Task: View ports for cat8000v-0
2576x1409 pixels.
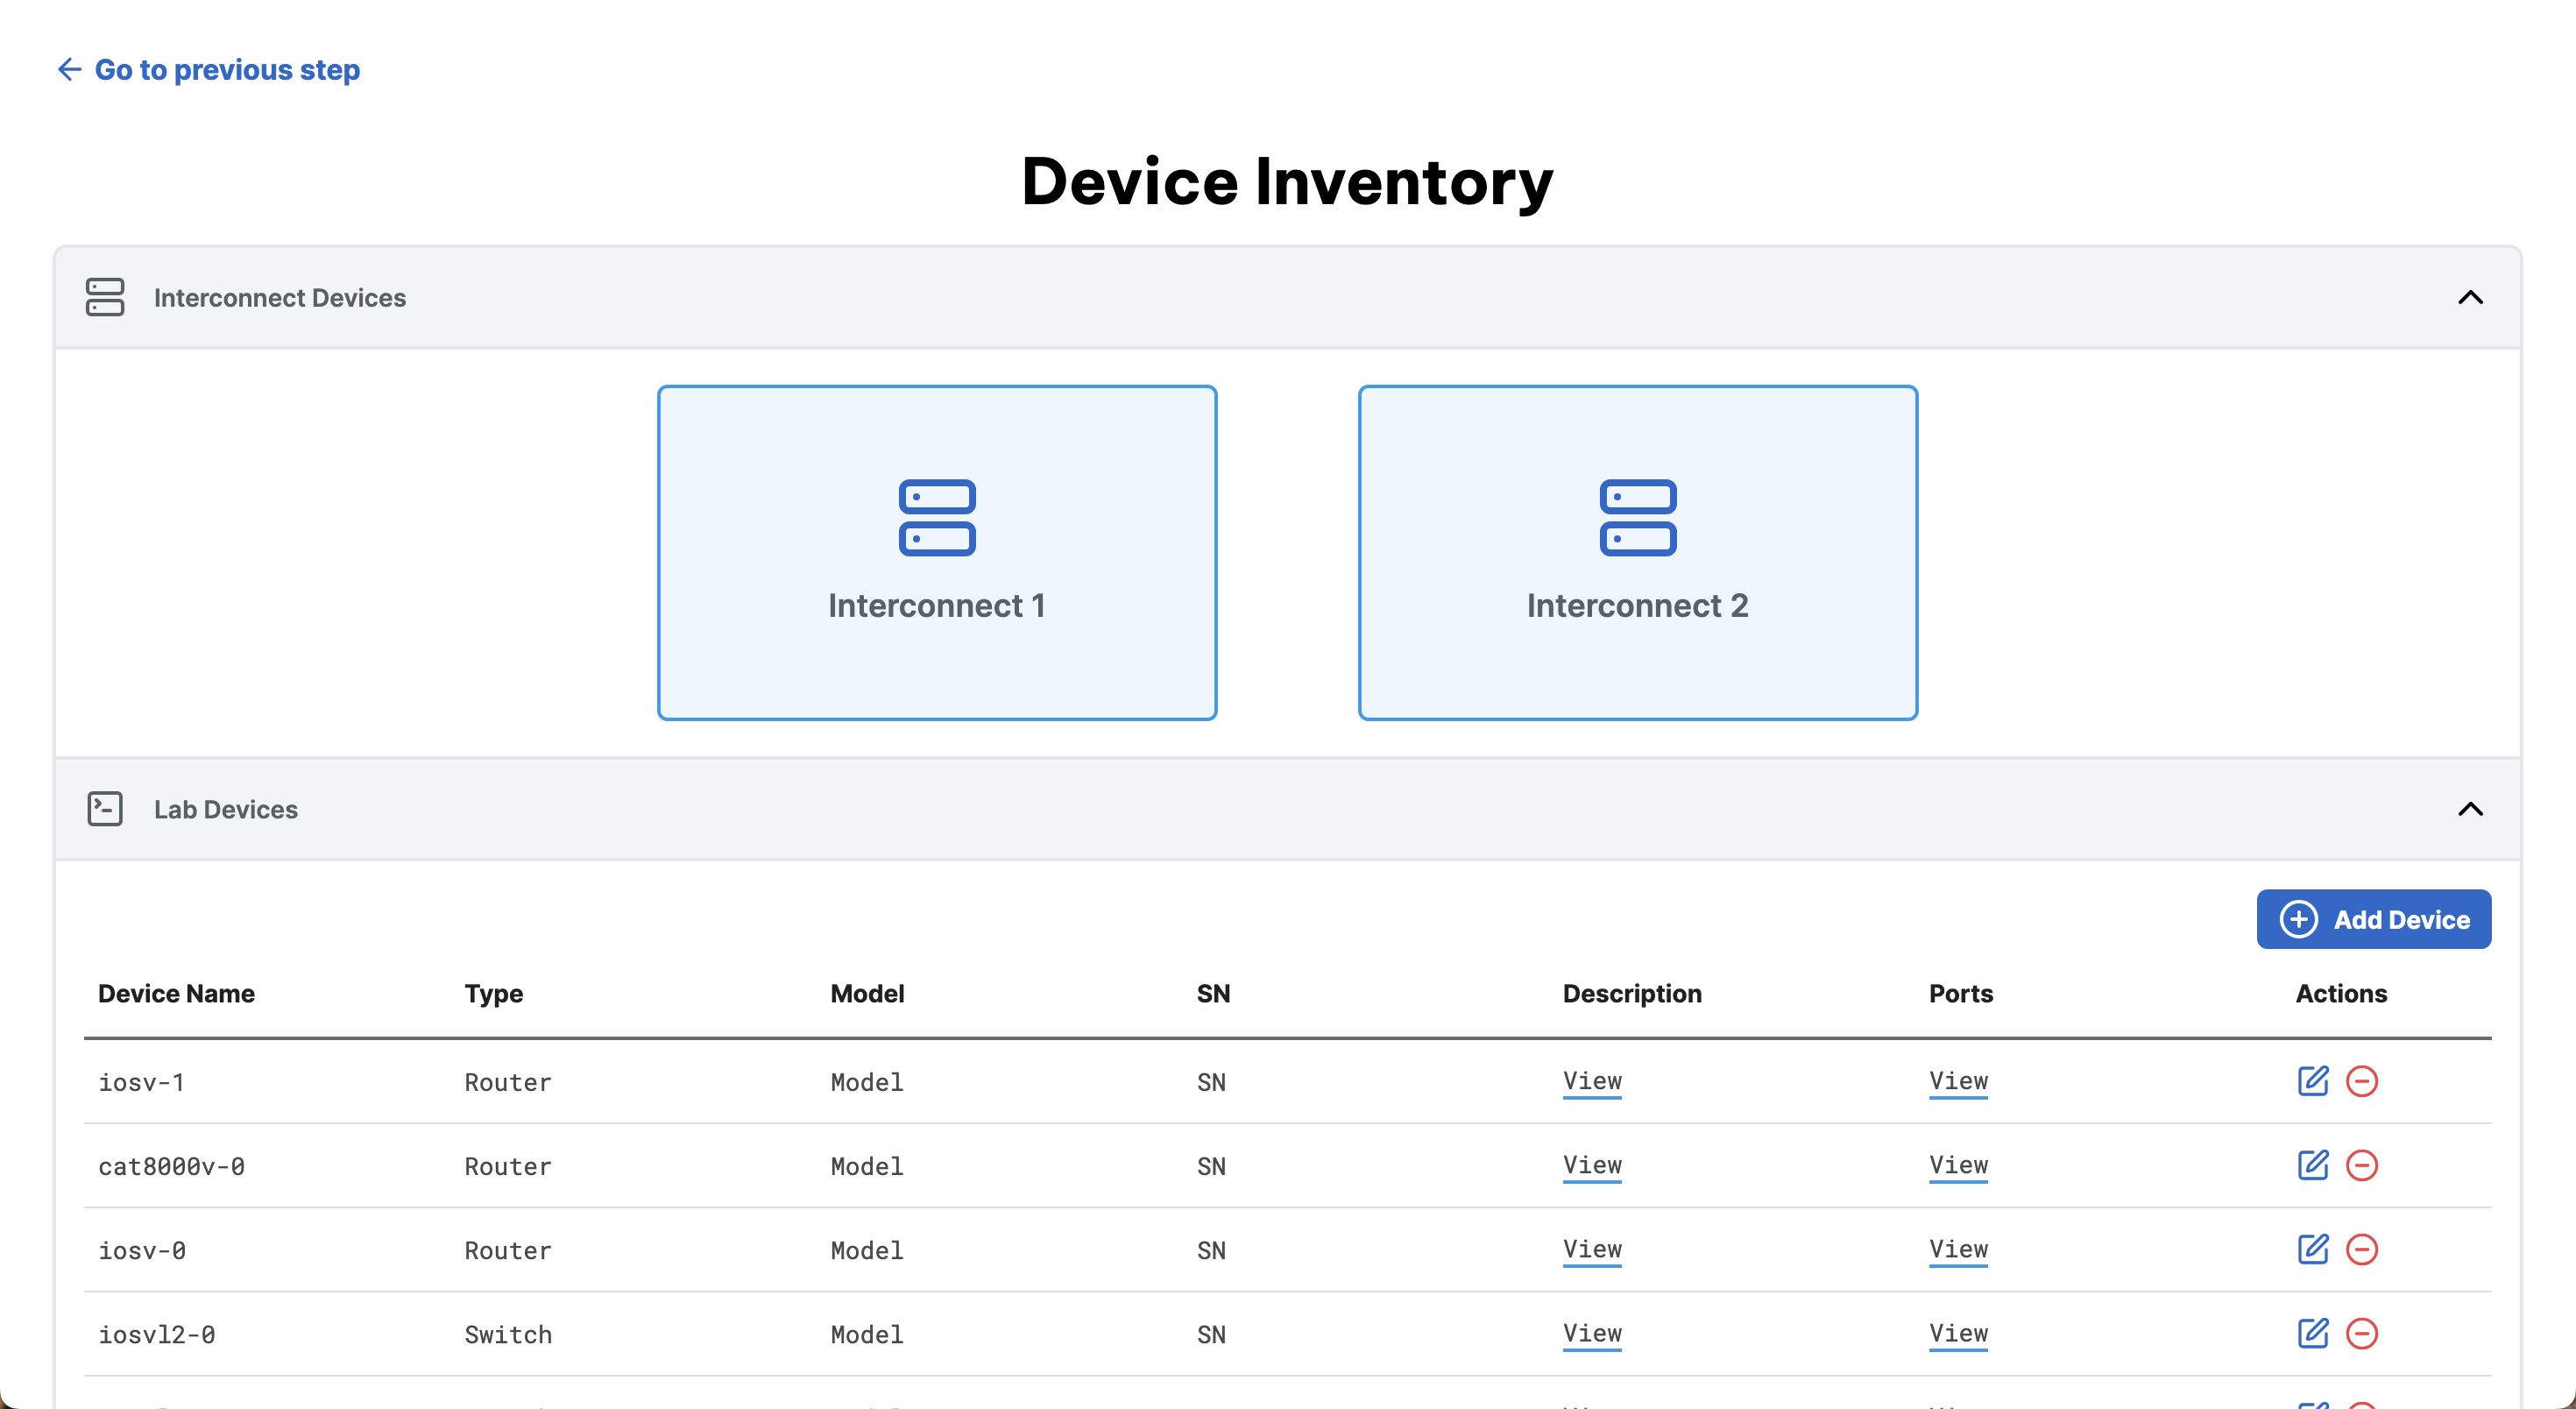Action: pyautogui.click(x=1959, y=1165)
